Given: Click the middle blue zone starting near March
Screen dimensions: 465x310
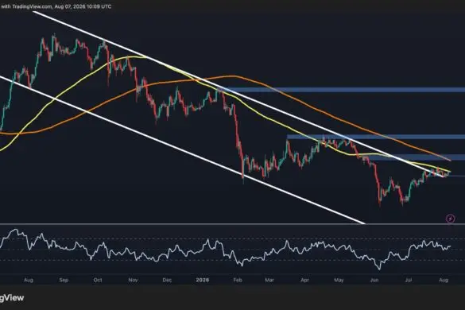Looking at the screenshot, I should coord(376,137).
